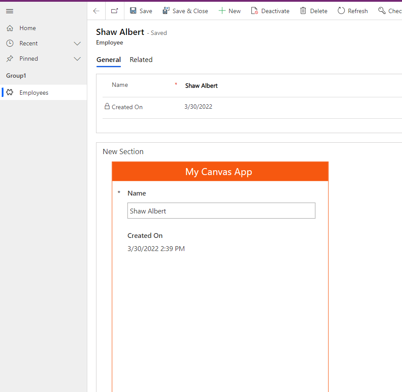This screenshot has height=392, width=402.
Task: Expand the Pinned chevron
Action: (x=77, y=58)
